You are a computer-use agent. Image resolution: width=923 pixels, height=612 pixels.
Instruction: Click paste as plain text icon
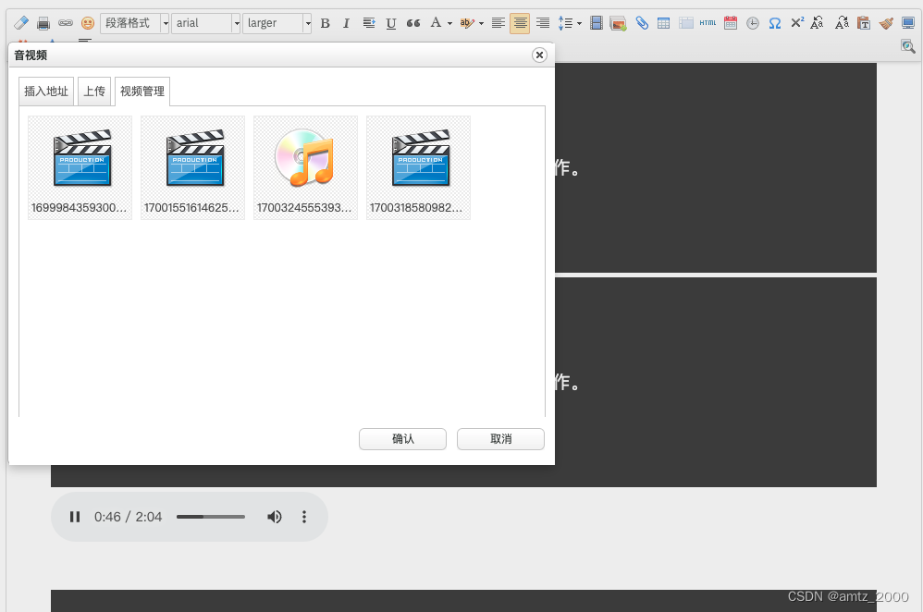coord(864,23)
